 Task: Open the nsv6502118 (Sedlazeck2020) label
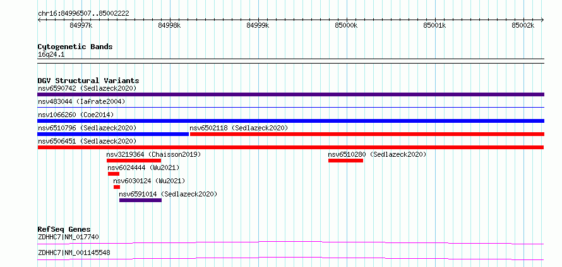[x=239, y=128]
